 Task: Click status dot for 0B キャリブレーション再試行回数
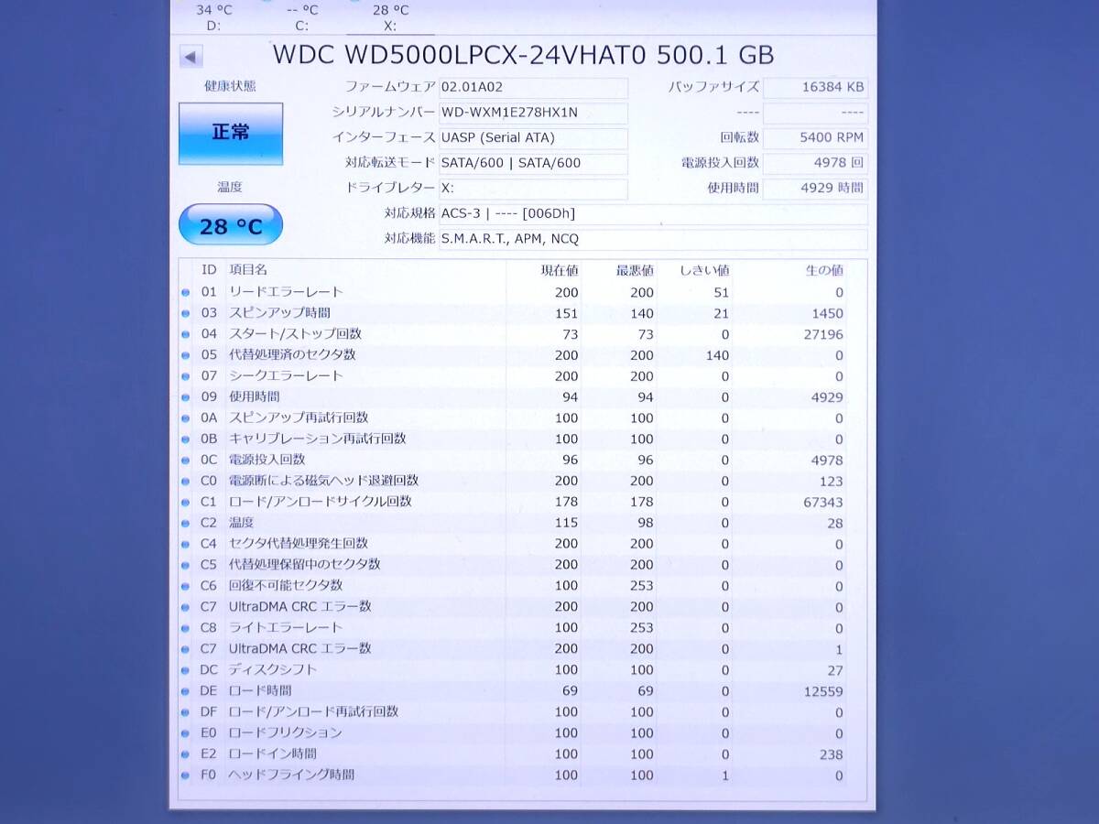click(x=185, y=440)
